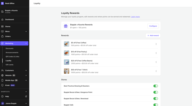The width and height of the screenshot is (192, 106).
Task: Select '$5 off (Free Coffee)' reward title
Action: (79, 43)
